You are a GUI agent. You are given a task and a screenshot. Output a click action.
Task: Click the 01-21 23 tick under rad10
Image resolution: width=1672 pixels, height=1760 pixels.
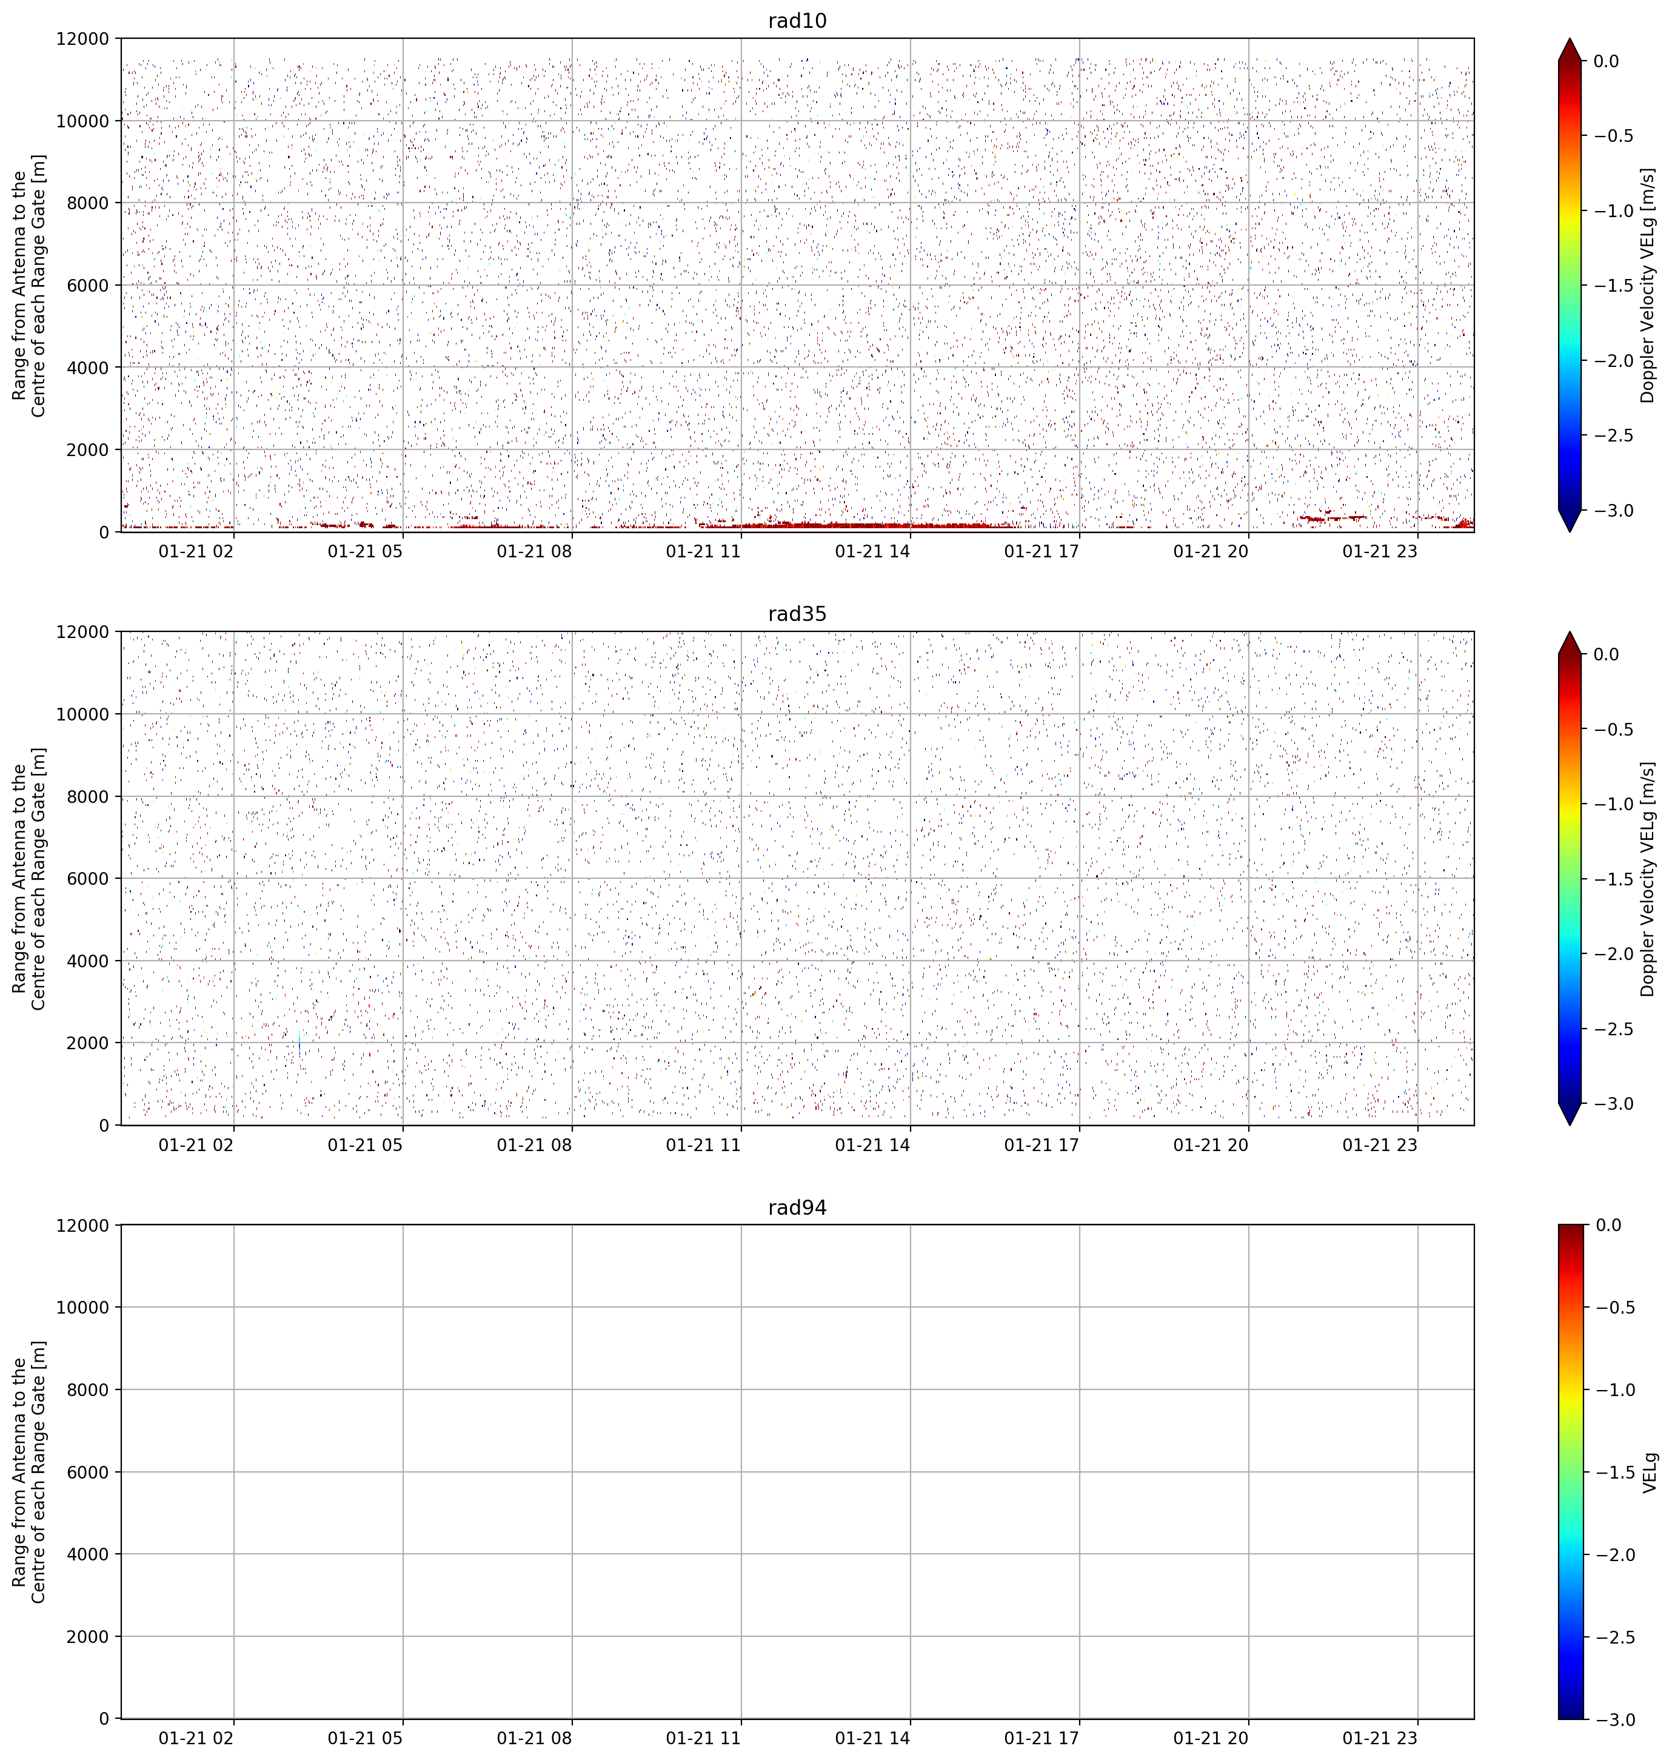[x=1379, y=551]
